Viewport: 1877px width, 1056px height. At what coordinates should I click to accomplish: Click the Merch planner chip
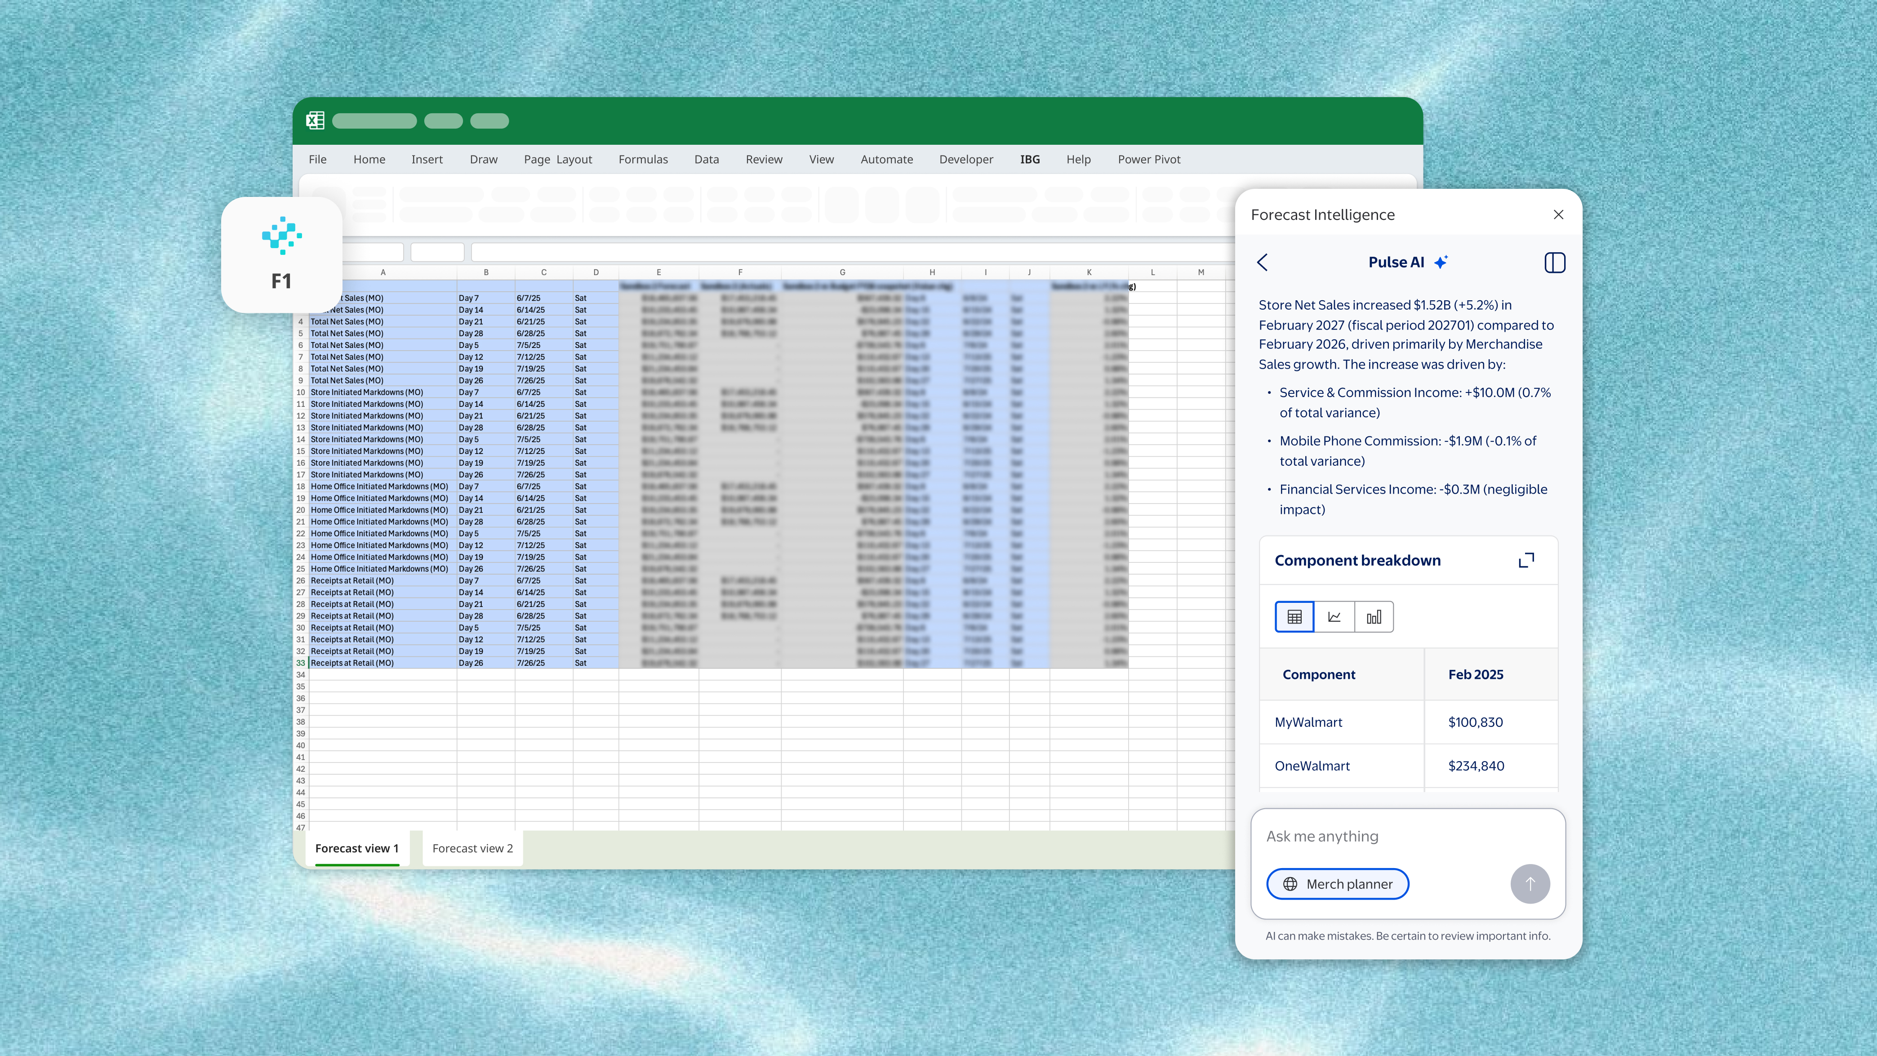(x=1337, y=884)
